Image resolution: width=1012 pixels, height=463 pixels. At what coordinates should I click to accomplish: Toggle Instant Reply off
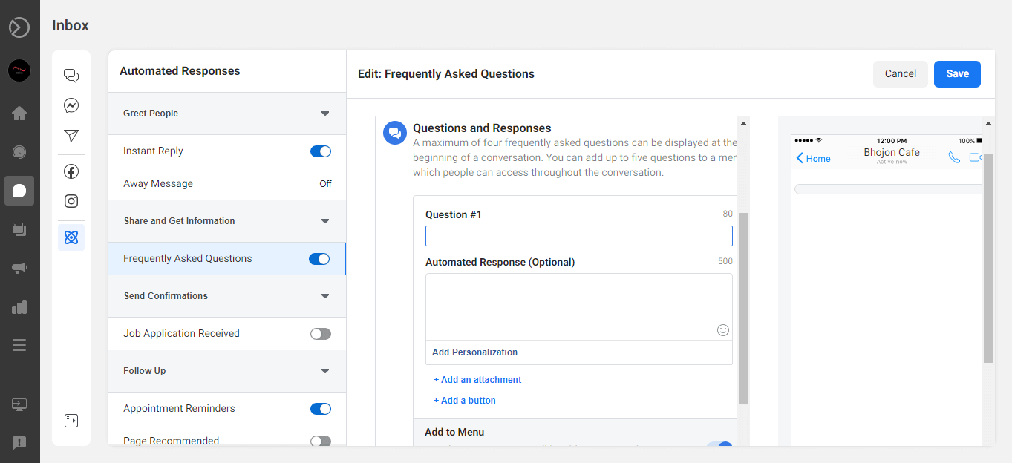(x=320, y=151)
